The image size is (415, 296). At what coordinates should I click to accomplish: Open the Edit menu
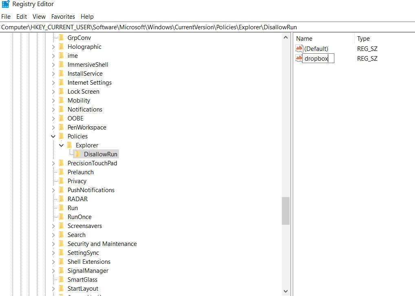click(x=22, y=16)
